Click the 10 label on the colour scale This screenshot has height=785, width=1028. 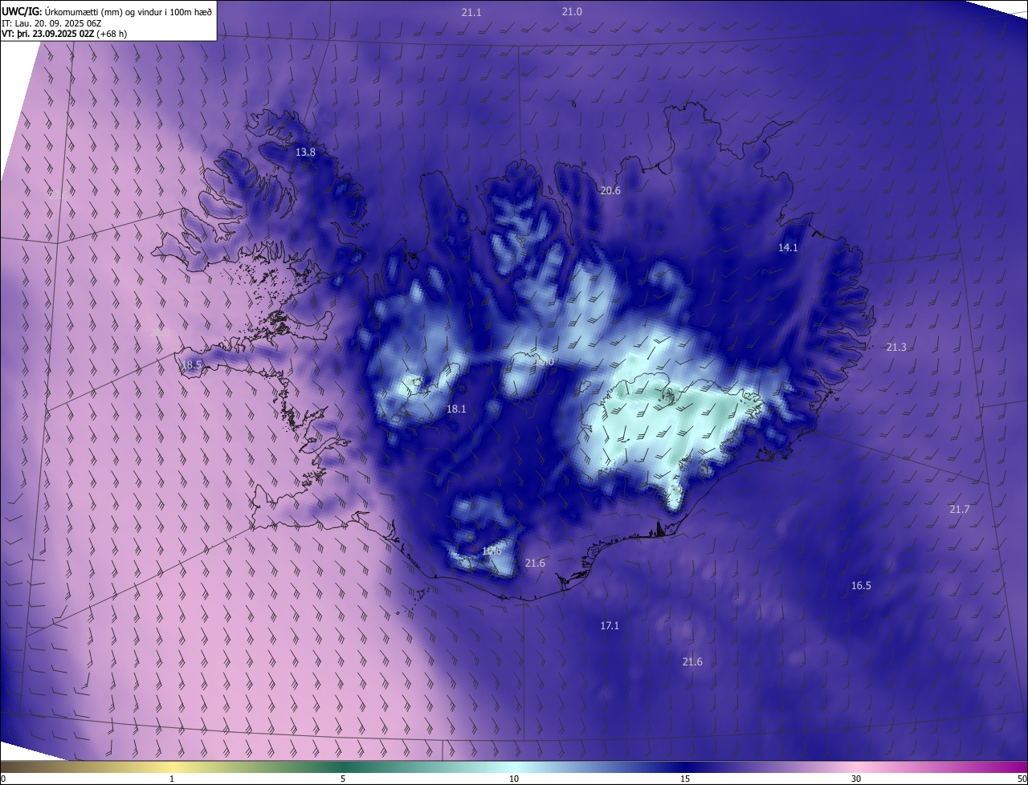(x=514, y=779)
